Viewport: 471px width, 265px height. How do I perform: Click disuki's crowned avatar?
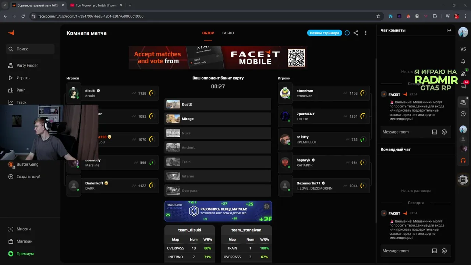[74, 93]
